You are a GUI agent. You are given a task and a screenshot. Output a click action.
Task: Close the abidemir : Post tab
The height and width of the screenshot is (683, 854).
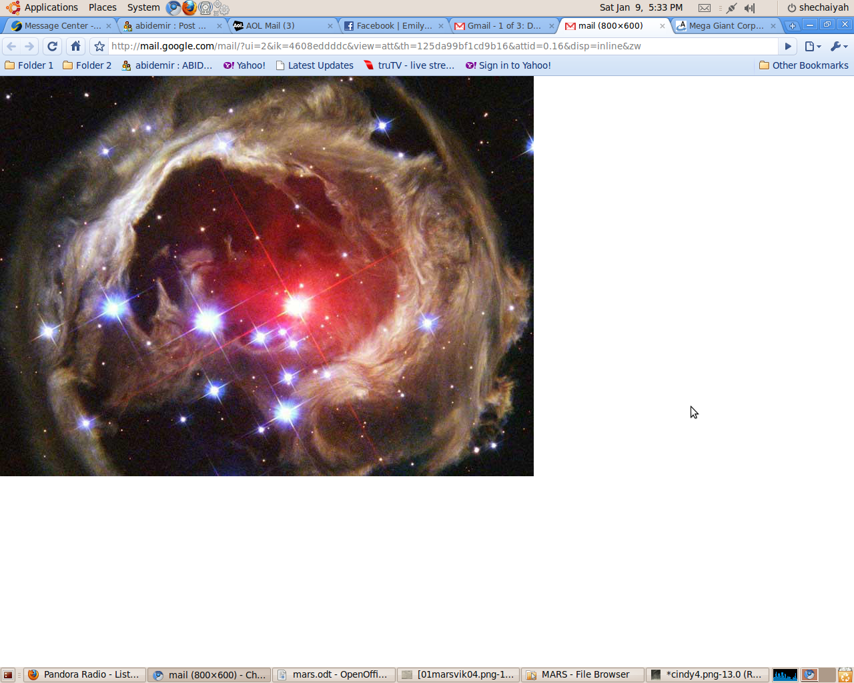coord(219,26)
